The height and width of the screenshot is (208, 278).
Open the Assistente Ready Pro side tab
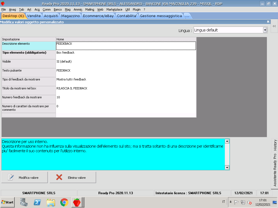click(x=275, y=170)
